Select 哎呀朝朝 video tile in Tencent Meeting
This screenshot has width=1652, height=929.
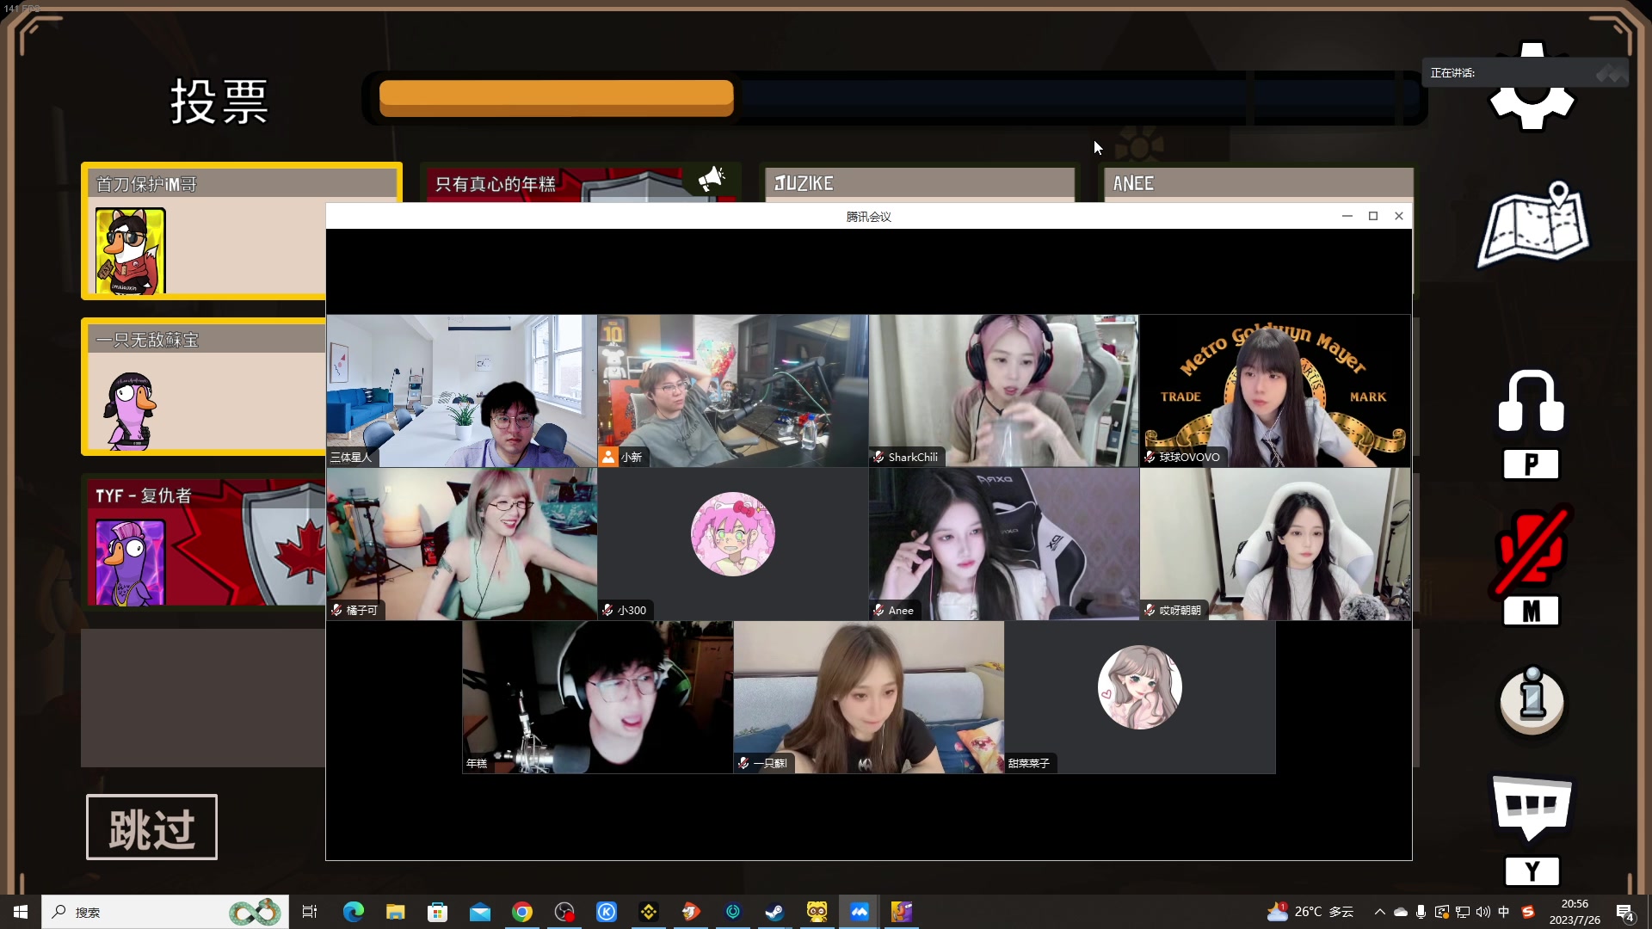1275,544
